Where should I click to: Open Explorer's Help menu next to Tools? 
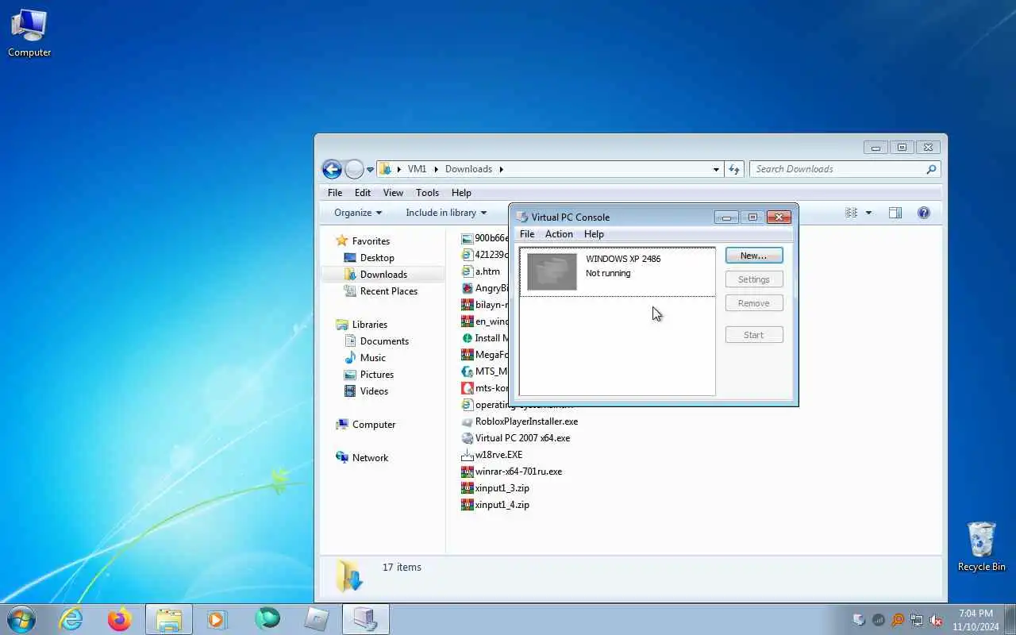pos(461,193)
